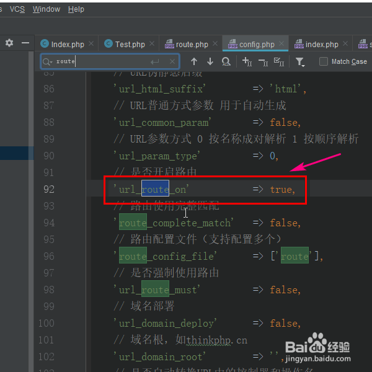Close the config.php tab
Viewport: 372px width, 372px height.
pos(281,43)
